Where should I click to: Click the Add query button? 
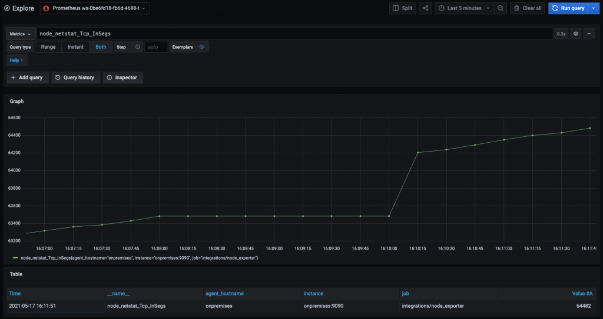27,78
